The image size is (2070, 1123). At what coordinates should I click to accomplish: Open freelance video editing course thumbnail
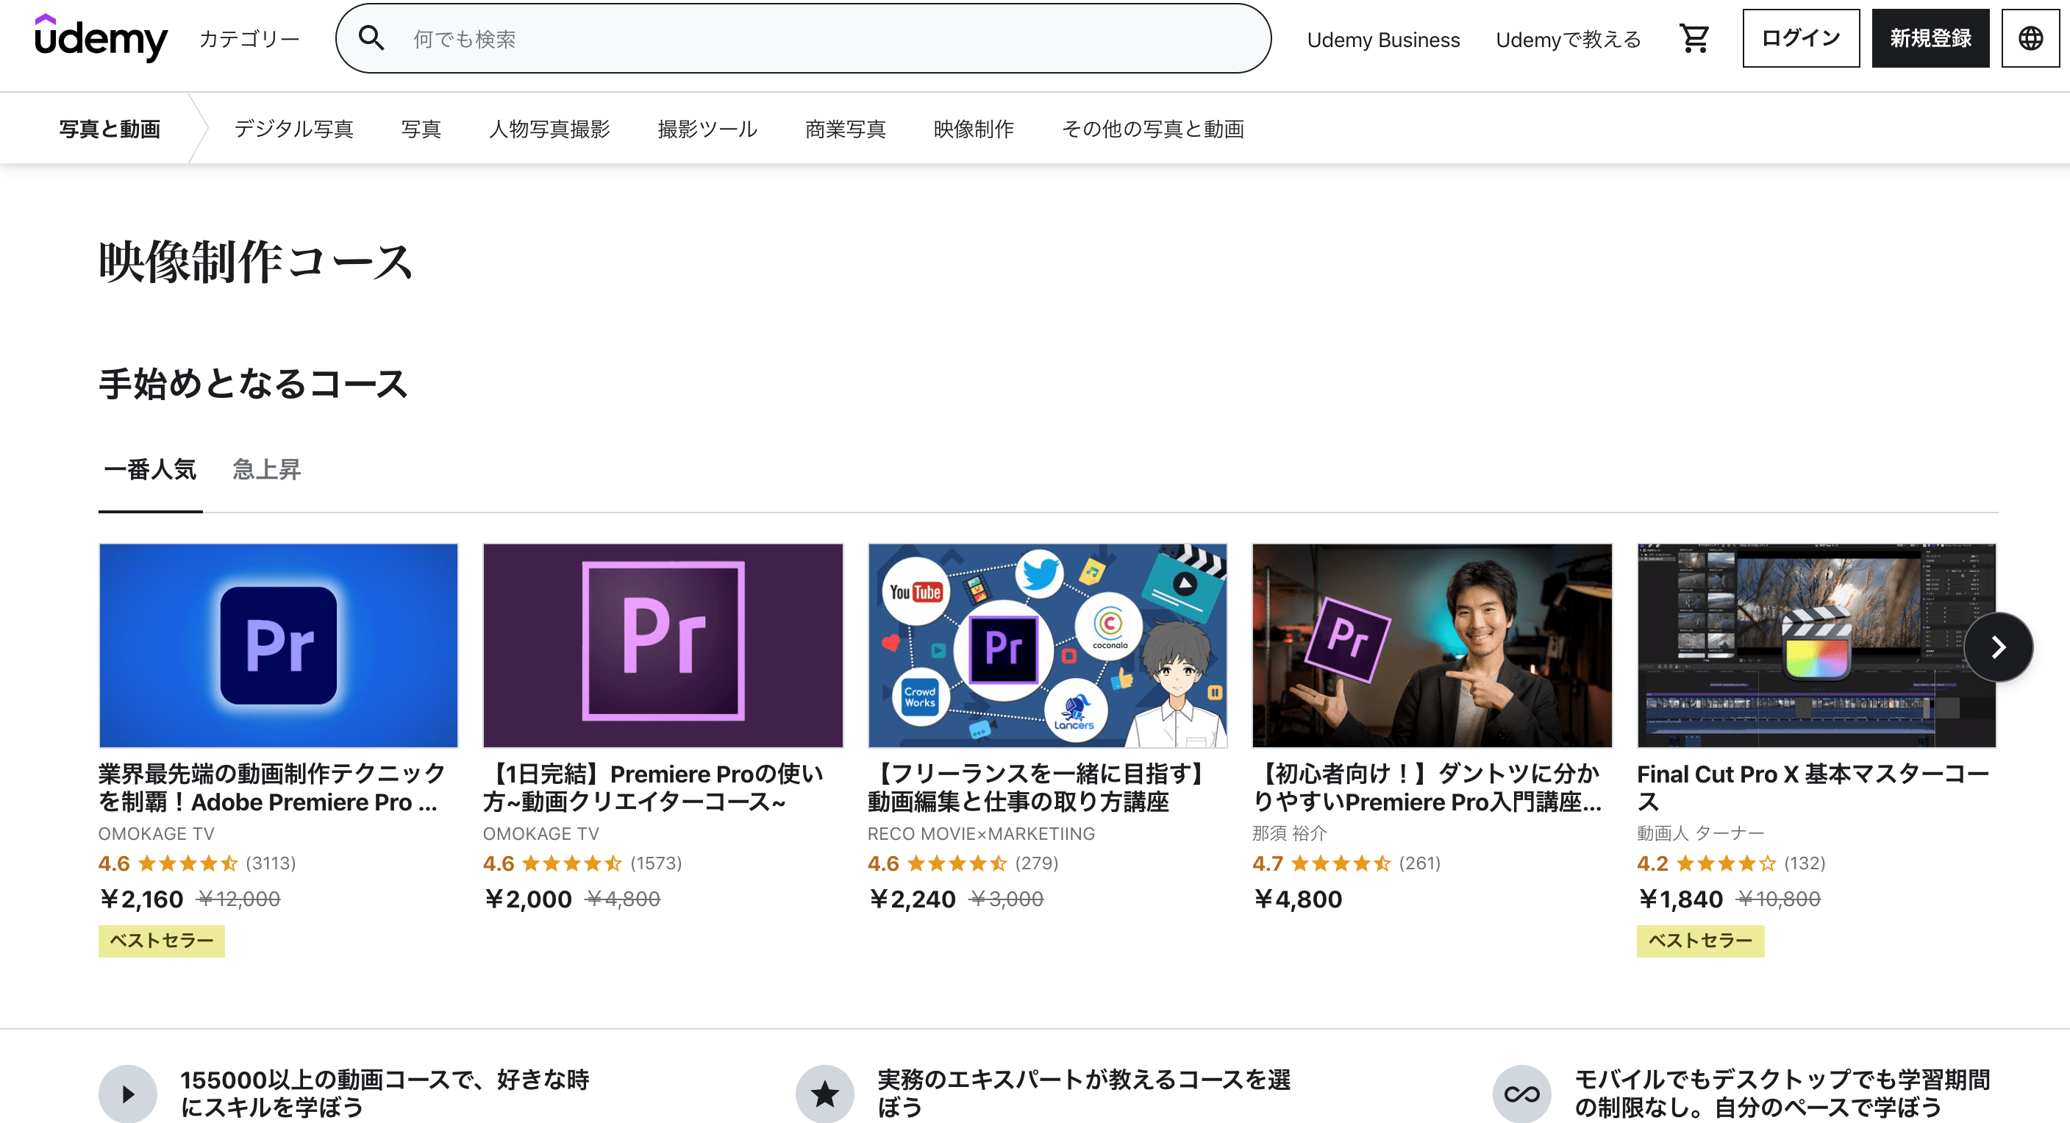(1047, 646)
